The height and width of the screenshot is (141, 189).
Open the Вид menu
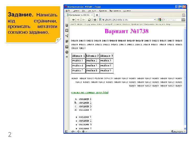pos(83,11)
